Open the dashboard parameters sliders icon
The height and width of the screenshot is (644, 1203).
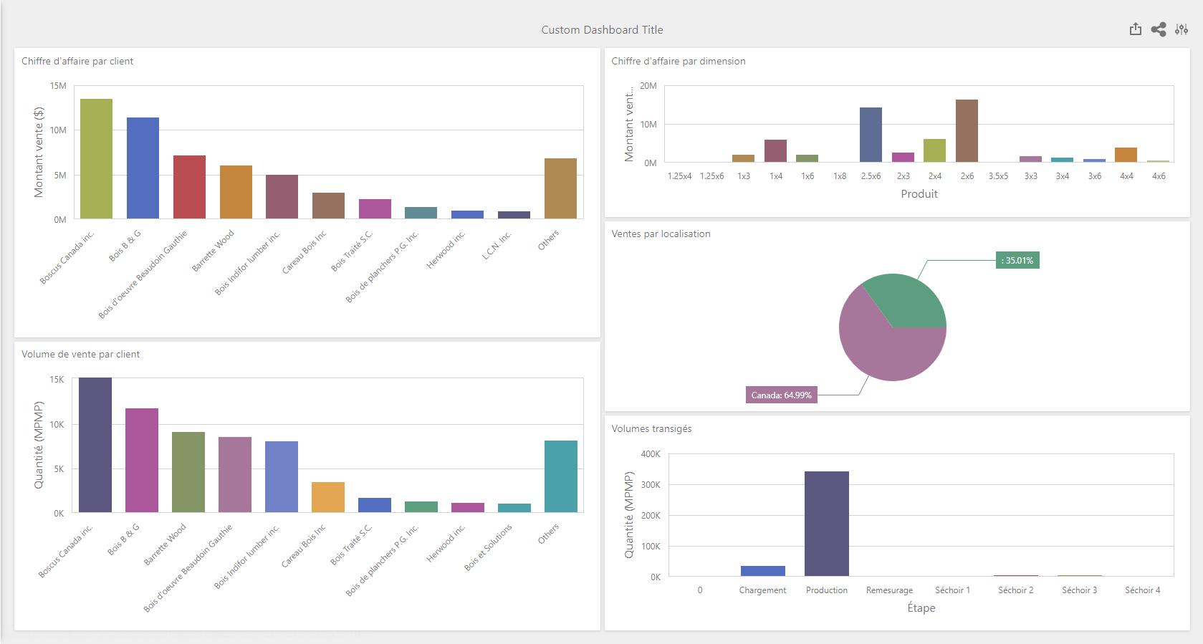(1182, 29)
